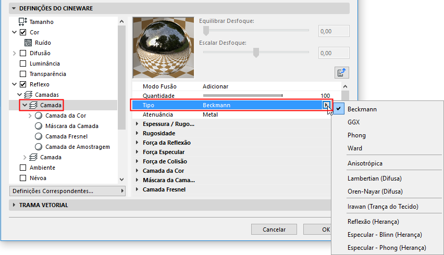Click the material preview sphere thumbnail
The image size is (444, 255).
pos(164,47)
